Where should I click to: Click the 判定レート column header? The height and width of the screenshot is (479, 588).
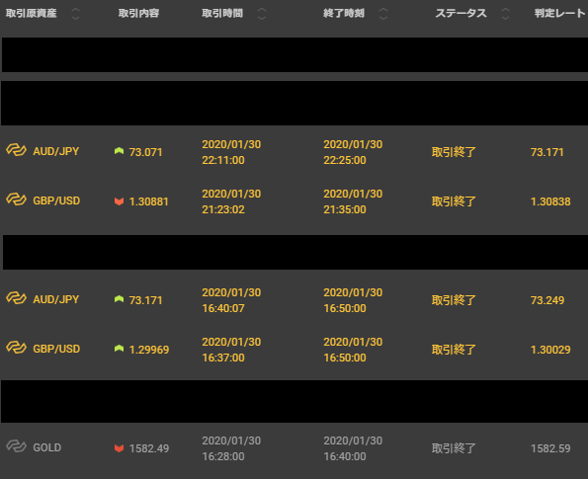(560, 14)
